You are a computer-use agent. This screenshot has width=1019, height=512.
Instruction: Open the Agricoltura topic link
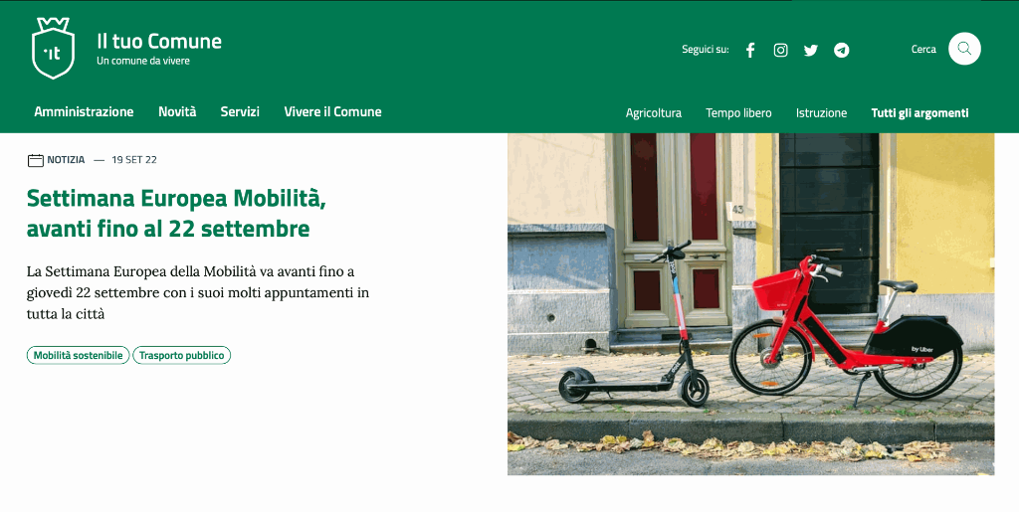tap(654, 113)
